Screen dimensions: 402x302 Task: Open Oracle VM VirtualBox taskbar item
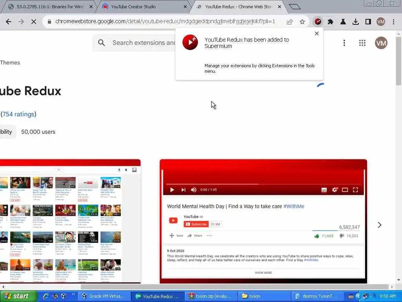[103, 296]
